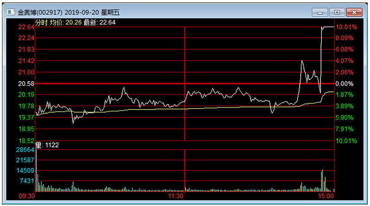This screenshot has width=370, height=206.
Task: Select the 分时 label above the chart
Action: (x=42, y=22)
